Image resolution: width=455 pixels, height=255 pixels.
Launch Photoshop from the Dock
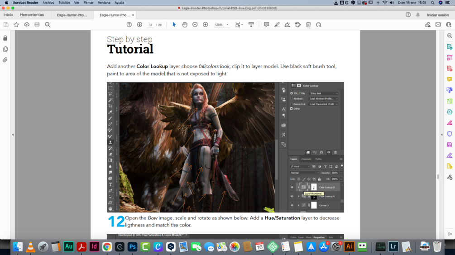132,246
